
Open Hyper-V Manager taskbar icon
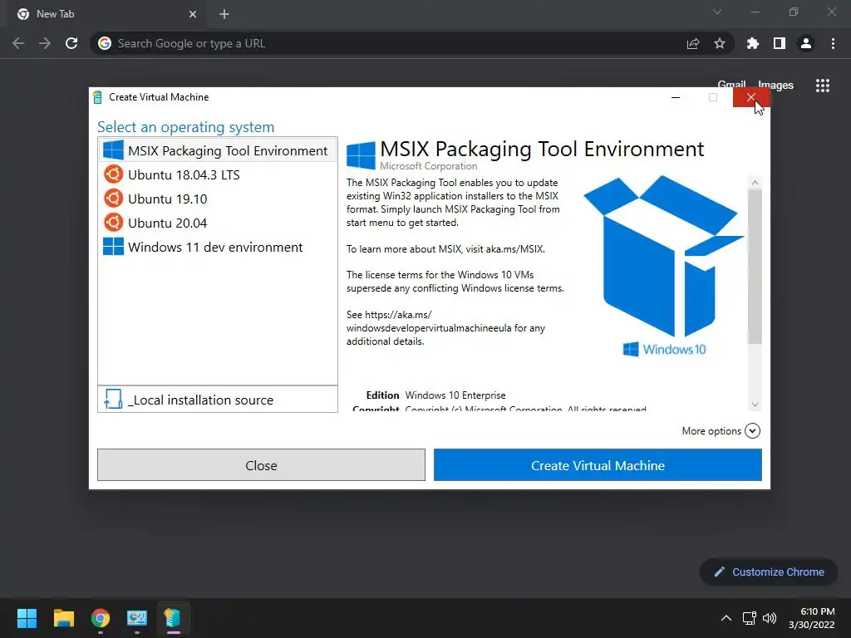(x=137, y=618)
